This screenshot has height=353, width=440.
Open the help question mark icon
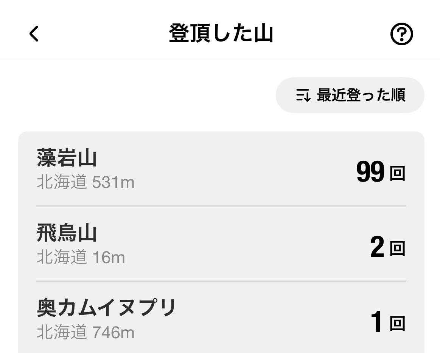click(401, 34)
